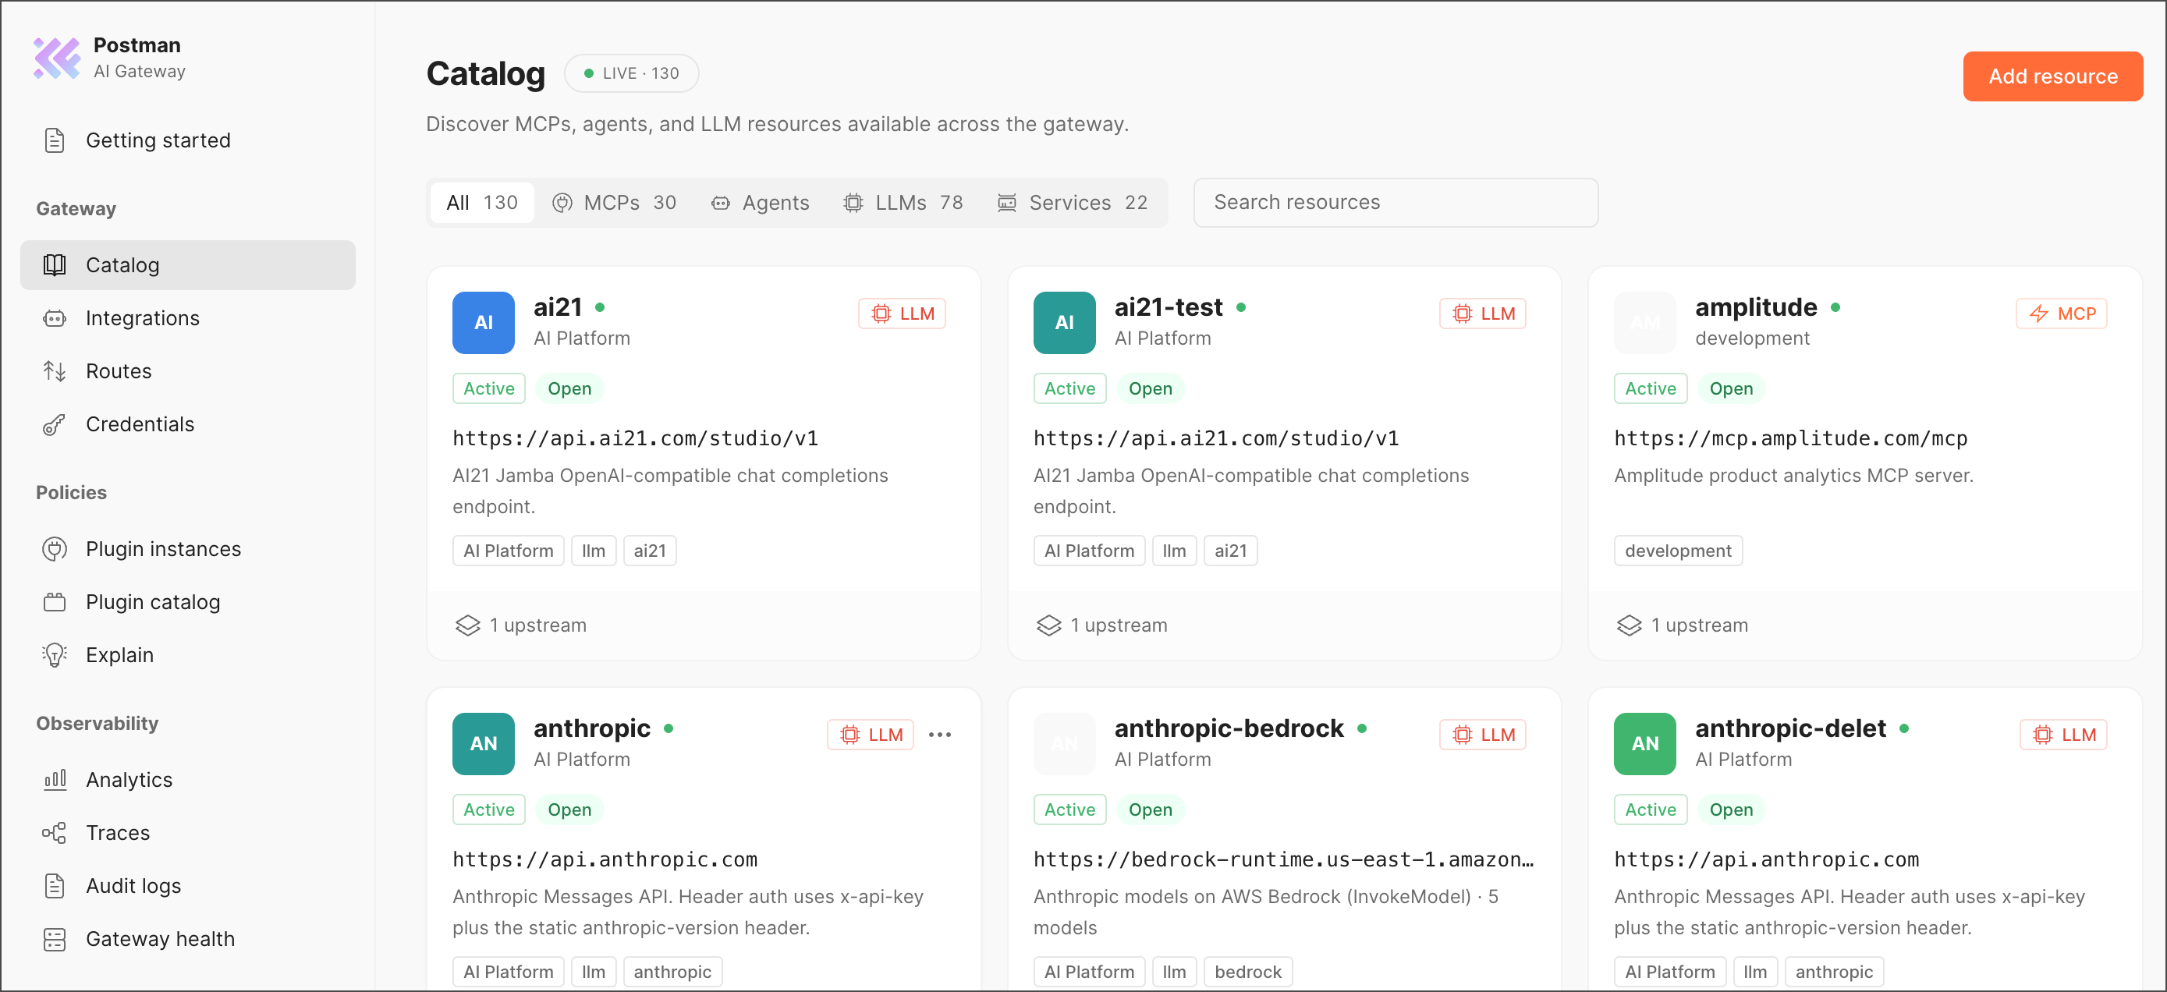Click the Active status on amplitude card

[1650, 388]
